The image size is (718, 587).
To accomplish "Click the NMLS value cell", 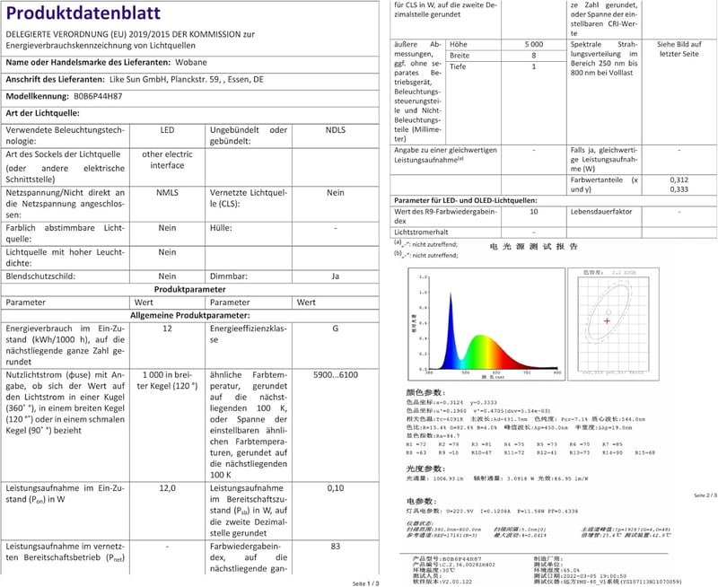I will (x=167, y=193).
